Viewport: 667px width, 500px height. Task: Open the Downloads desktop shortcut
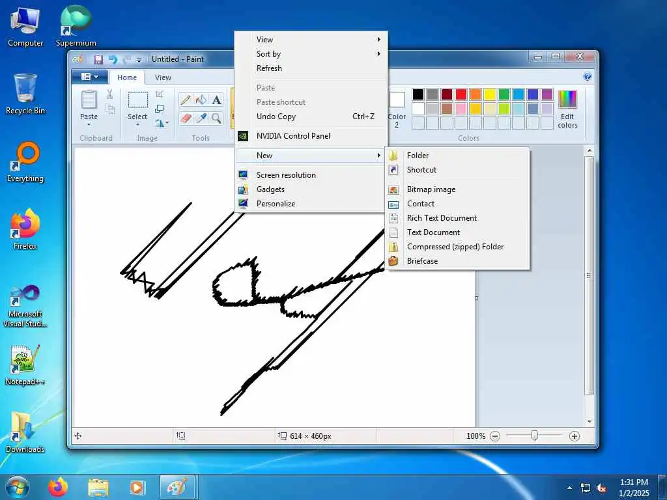(x=25, y=432)
